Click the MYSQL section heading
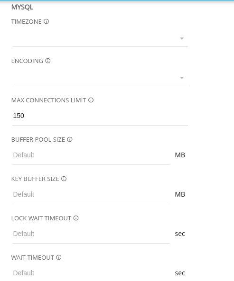 22,7
